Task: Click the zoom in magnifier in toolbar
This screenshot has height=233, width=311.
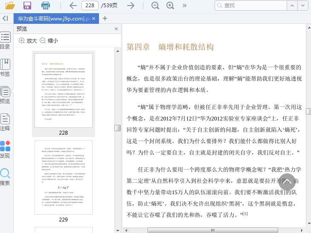Action: click(170, 6)
